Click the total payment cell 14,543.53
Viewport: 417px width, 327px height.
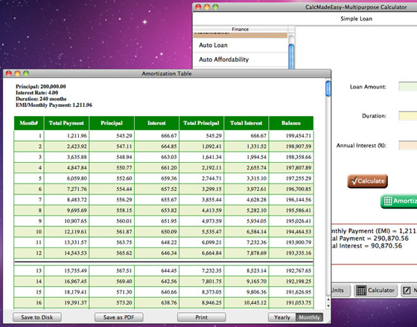[x=66, y=253]
